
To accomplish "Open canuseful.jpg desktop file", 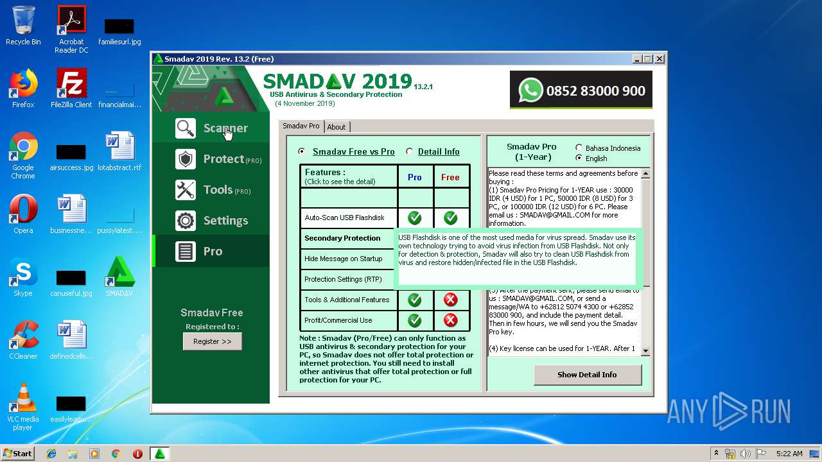I will 71,282.
